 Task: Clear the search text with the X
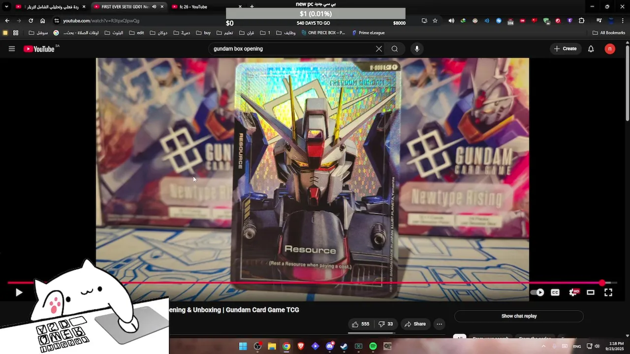379,49
